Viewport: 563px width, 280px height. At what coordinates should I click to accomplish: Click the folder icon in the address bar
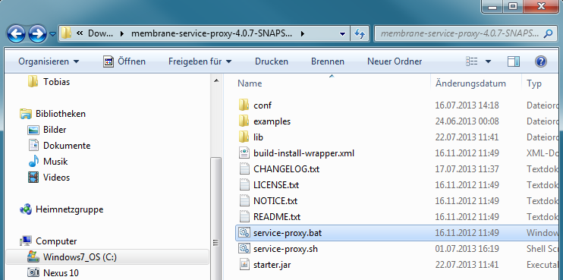click(x=66, y=33)
